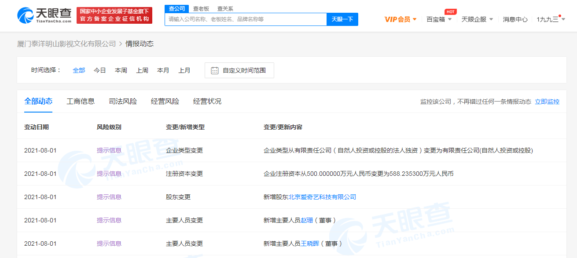Click 提示信息 in 股东变更 row
Screen dimensions: 577x258
(x=109, y=197)
